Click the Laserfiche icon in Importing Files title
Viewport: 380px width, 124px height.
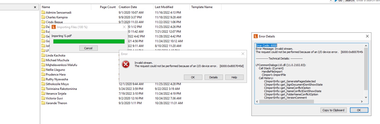pos(53,27)
